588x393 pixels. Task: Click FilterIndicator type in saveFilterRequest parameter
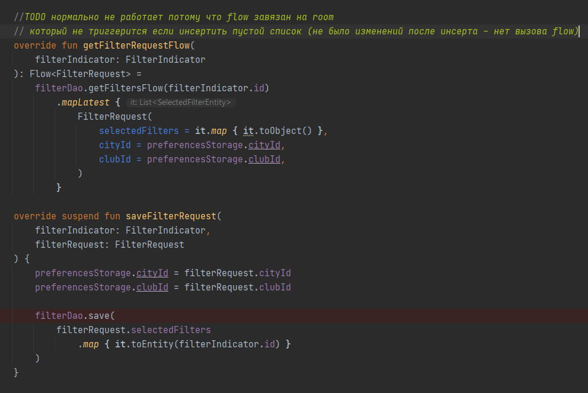(x=165, y=231)
